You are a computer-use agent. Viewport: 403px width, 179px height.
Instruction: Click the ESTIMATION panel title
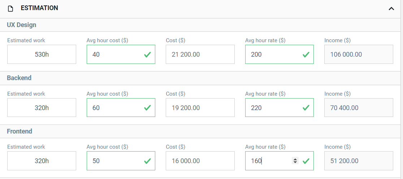point(39,8)
